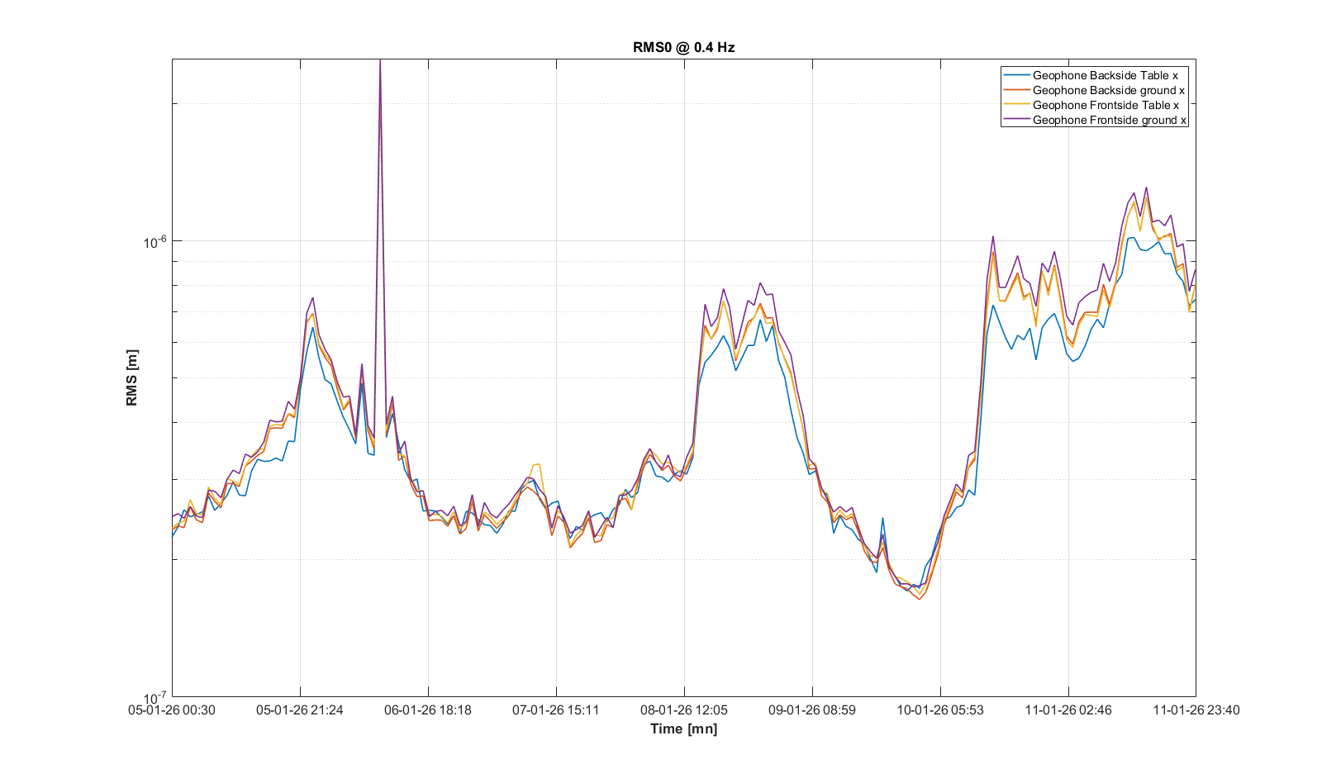The height and width of the screenshot is (783, 1322).
Task: Select x-axis tick label 08-01-26 12:05
Action: [x=683, y=710]
